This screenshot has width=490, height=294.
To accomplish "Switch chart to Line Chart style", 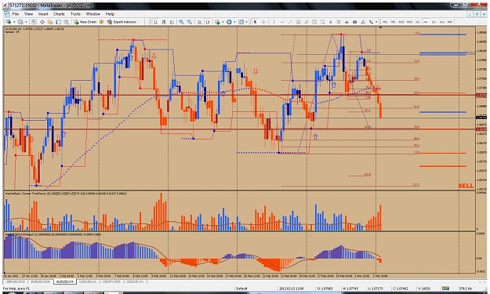I will click(172, 22).
